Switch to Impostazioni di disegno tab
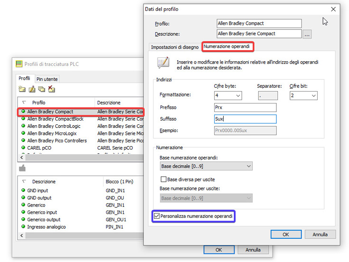 (x=175, y=47)
